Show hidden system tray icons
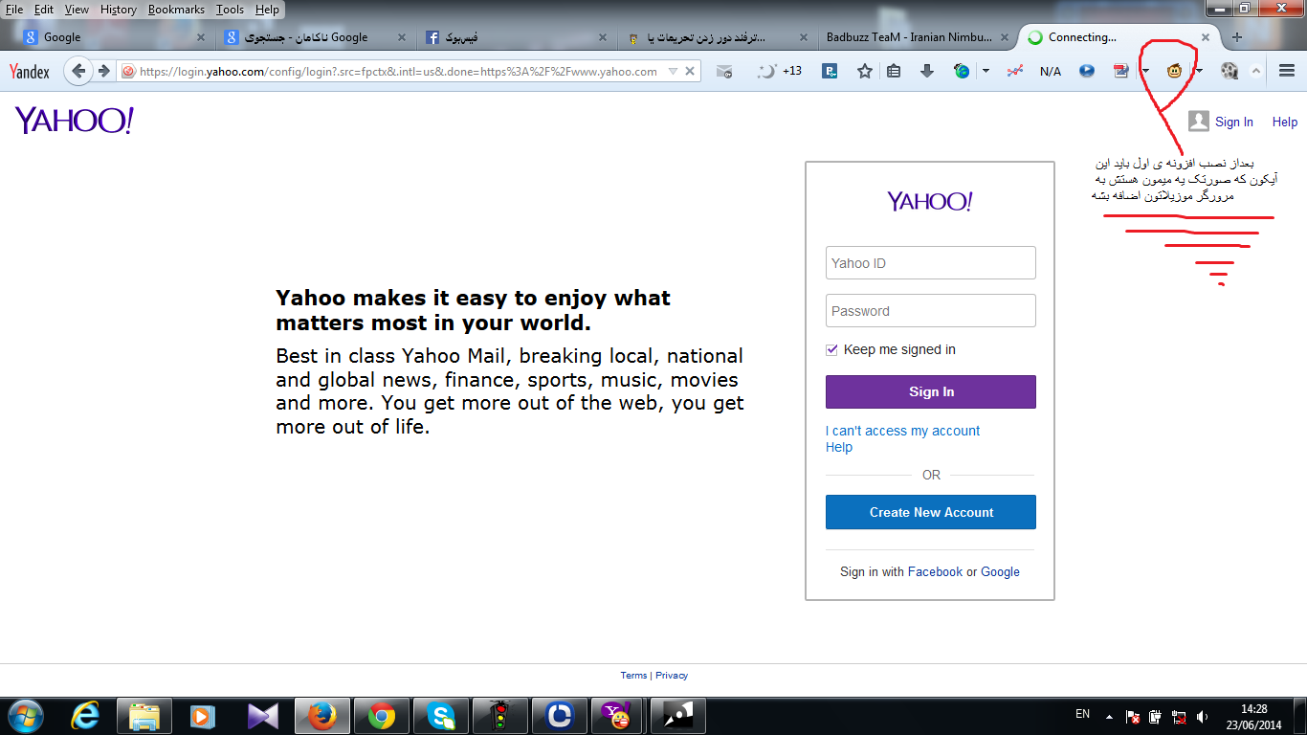The image size is (1307, 735). (1109, 716)
